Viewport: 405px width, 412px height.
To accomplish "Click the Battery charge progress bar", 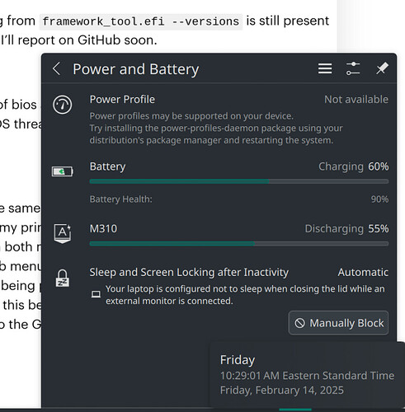I will [239, 181].
